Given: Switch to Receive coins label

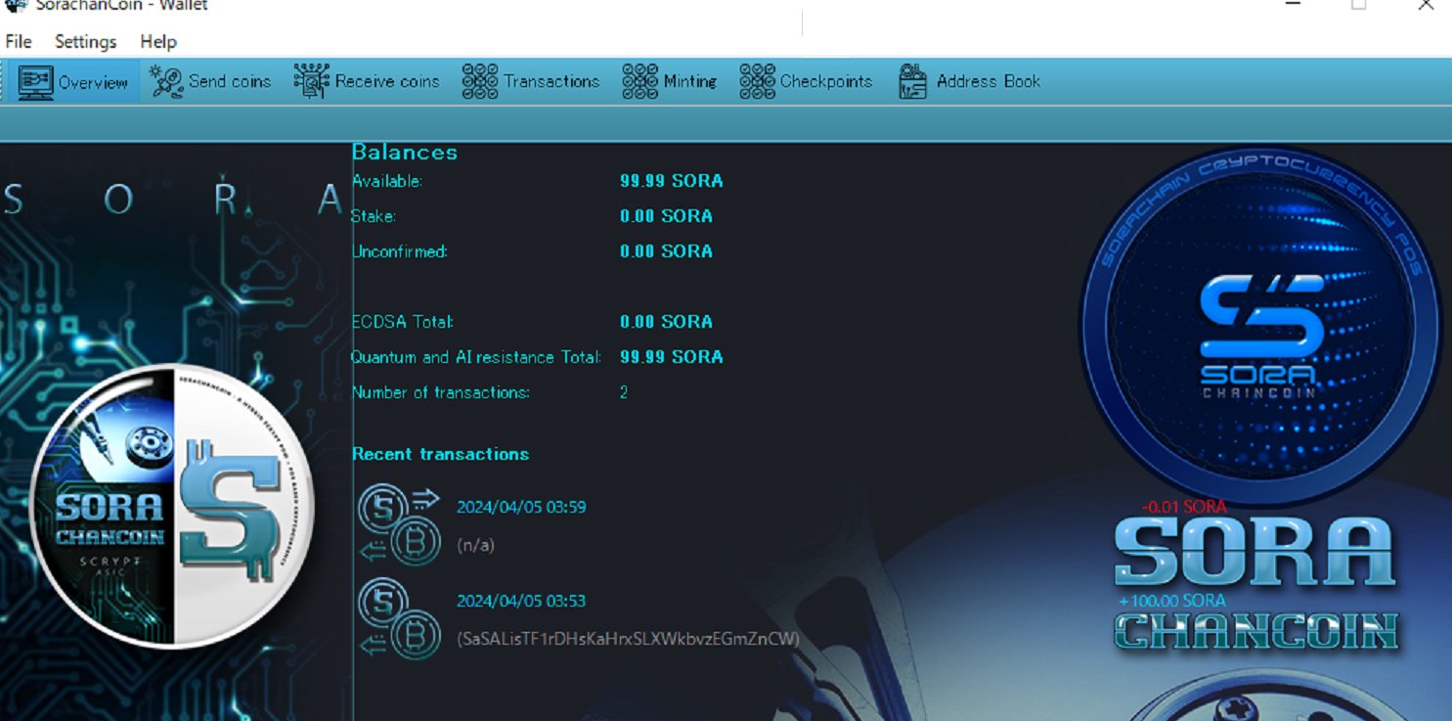Looking at the screenshot, I should [387, 81].
